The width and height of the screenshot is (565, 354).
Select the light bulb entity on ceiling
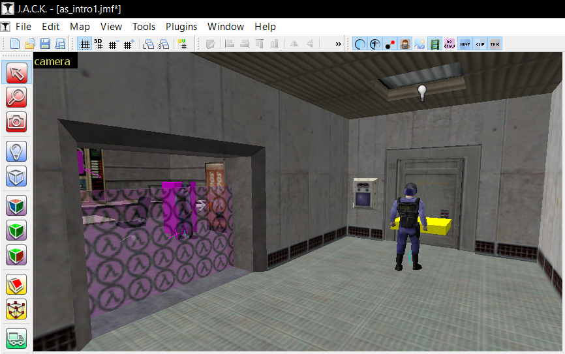(x=422, y=93)
